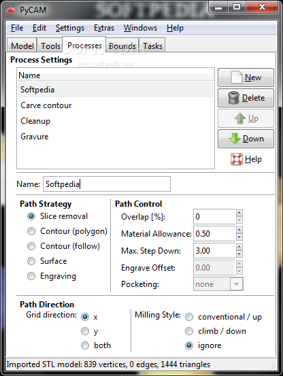Viewport: 283px width, 376px height.
Task: Decrease Material Allowance with down arrow
Action: coord(239,237)
